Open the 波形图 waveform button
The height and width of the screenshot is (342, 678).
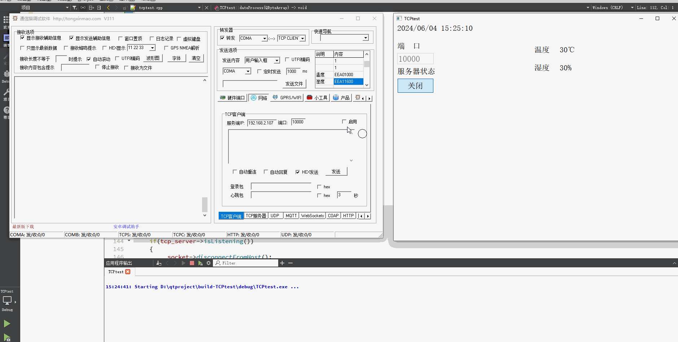[x=153, y=58]
